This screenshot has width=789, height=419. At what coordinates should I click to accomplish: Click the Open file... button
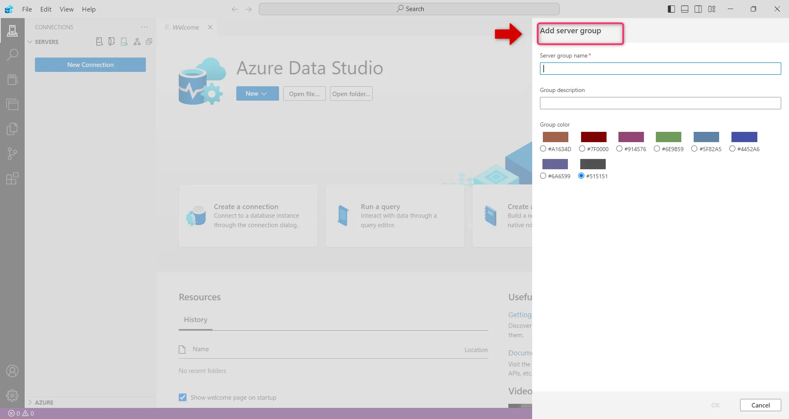tap(304, 94)
